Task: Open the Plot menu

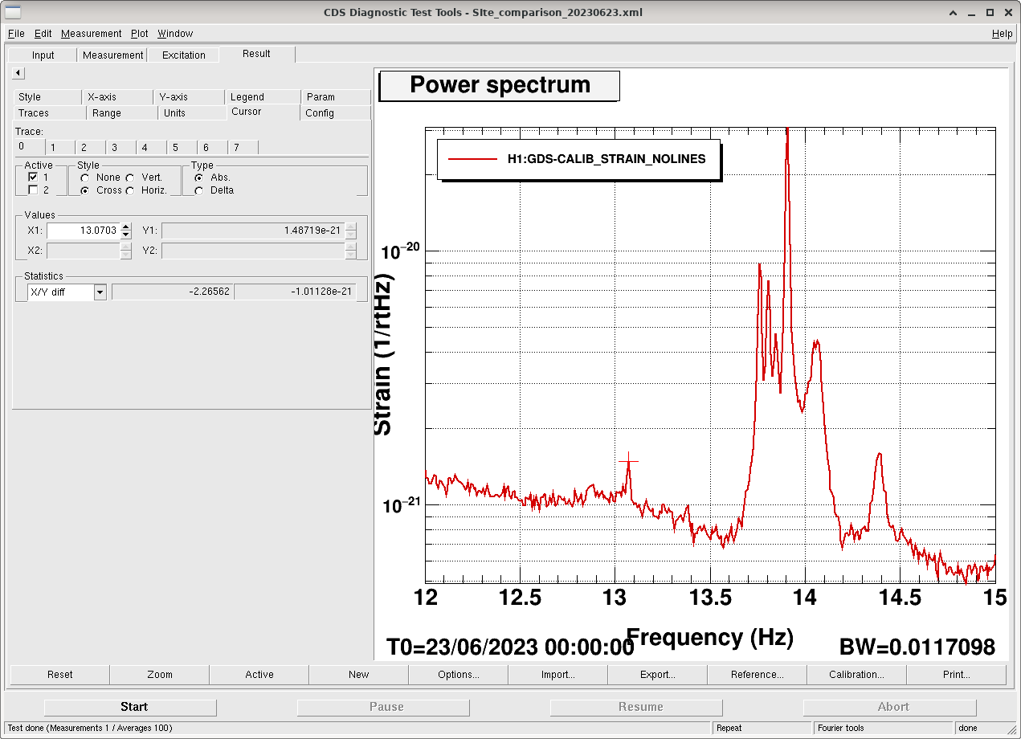Action: pyautogui.click(x=140, y=34)
